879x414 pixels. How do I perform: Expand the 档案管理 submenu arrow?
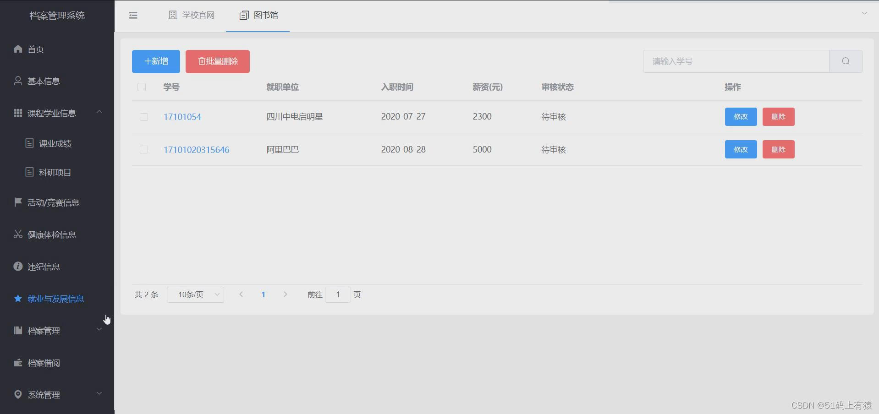pyautogui.click(x=99, y=330)
